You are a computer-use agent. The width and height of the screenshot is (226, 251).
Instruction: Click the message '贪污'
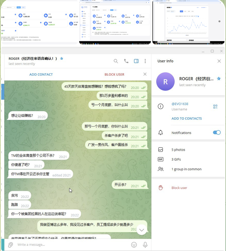20,195
